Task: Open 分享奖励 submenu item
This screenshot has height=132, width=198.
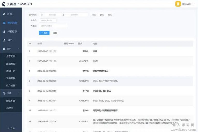Action: pos(11,56)
